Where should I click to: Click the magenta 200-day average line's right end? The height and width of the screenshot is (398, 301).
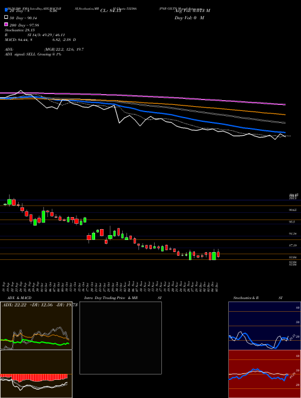click(284, 104)
